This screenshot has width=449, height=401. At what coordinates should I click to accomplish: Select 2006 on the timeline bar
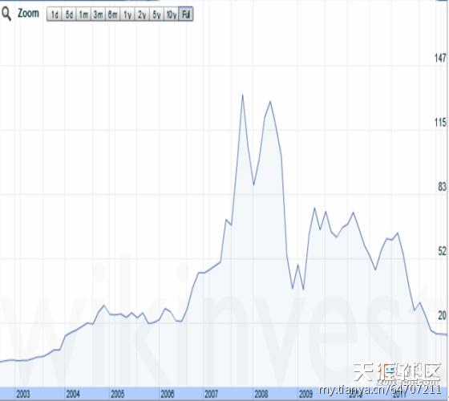pos(168,394)
